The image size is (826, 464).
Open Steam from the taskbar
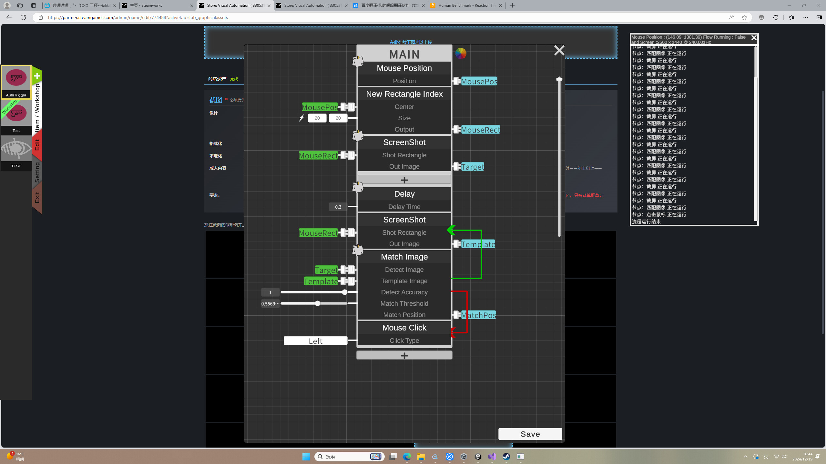[506, 456]
